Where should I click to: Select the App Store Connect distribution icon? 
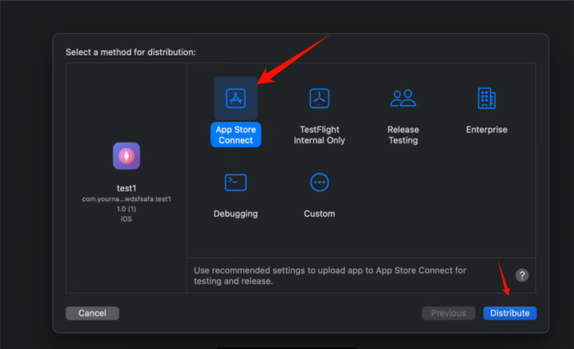click(x=236, y=98)
